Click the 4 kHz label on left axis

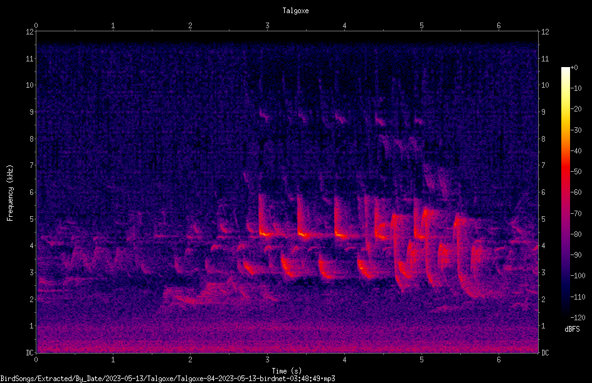coord(32,246)
